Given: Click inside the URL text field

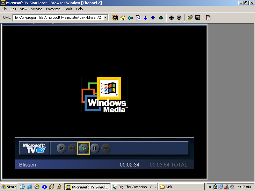Looking at the screenshot, I should [x=57, y=18].
